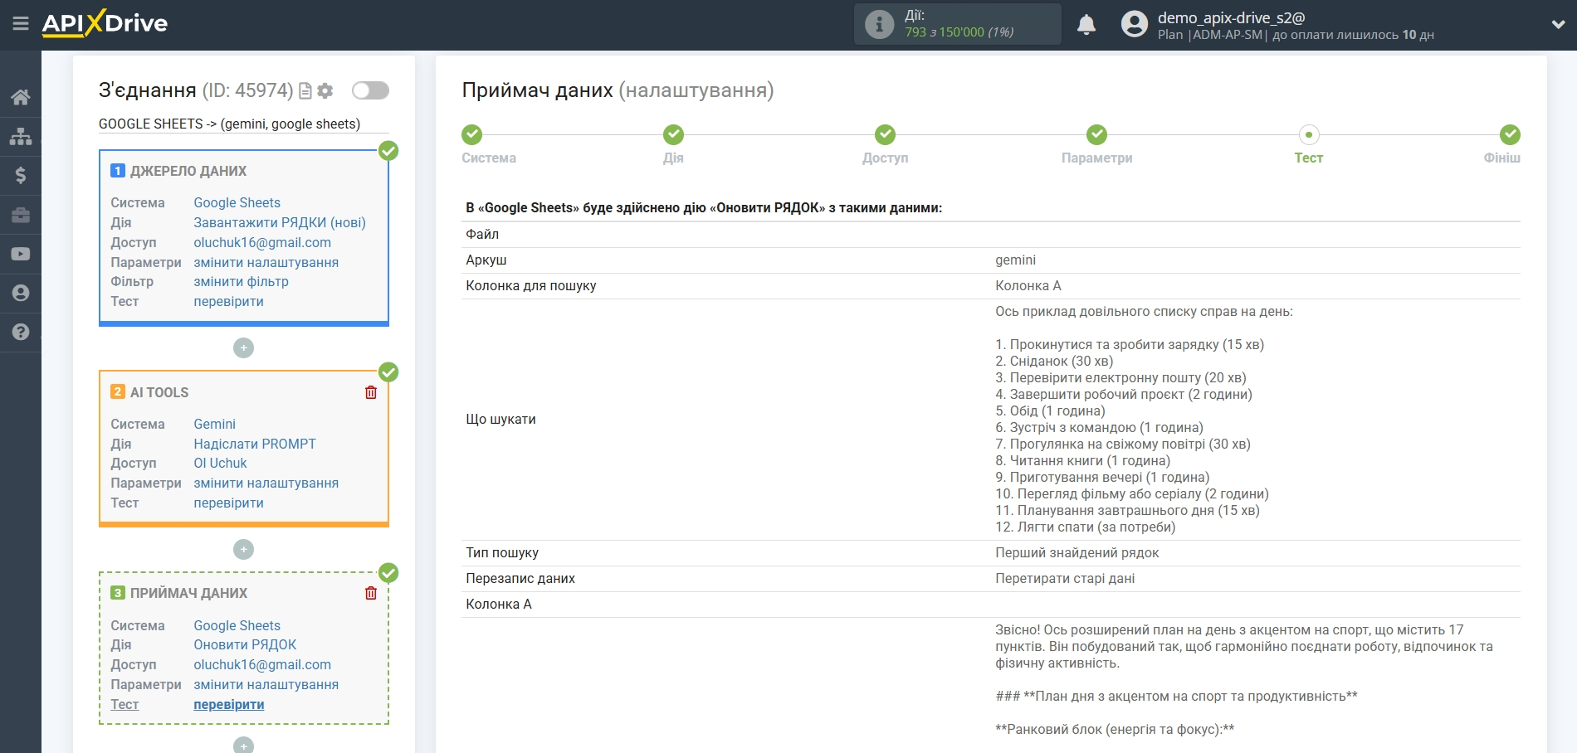Open notifications bell

point(1086,25)
